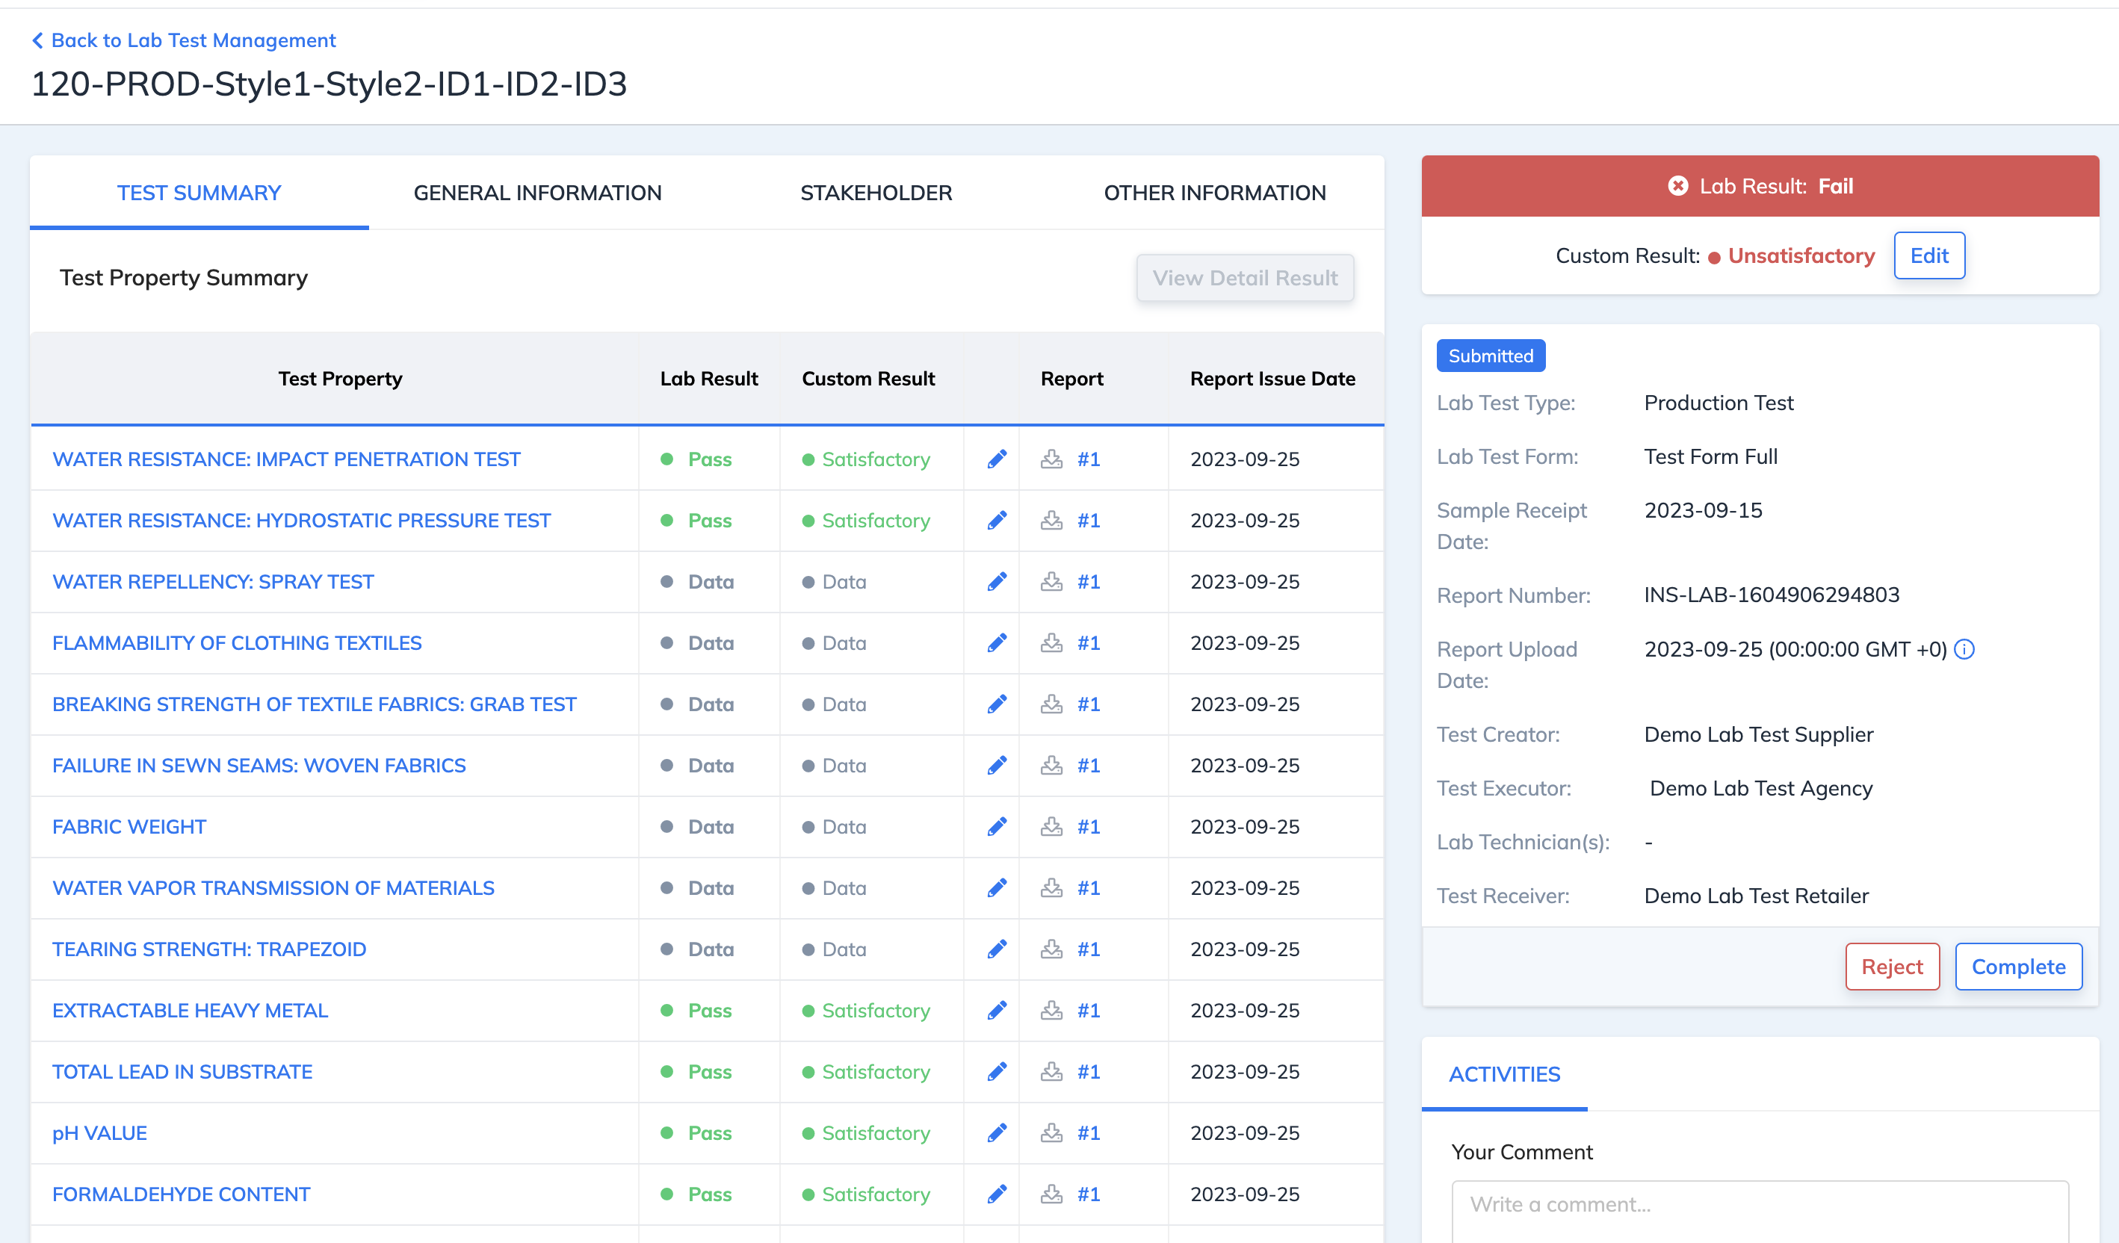Image resolution: width=2119 pixels, height=1243 pixels.
Task: Download report for Tearing Strength Trapezoid
Action: (1051, 949)
